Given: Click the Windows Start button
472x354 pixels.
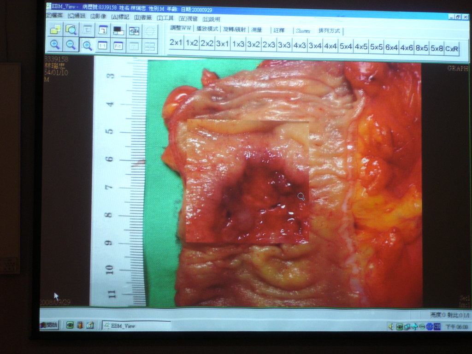Looking at the screenshot, I should coord(49,325).
